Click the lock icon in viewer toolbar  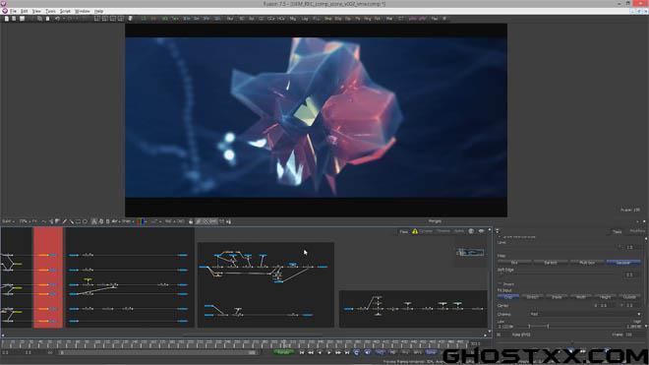click(x=191, y=221)
